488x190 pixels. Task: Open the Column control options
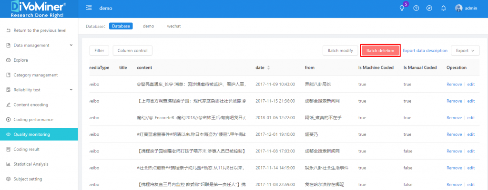pyautogui.click(x=132, y=50)
